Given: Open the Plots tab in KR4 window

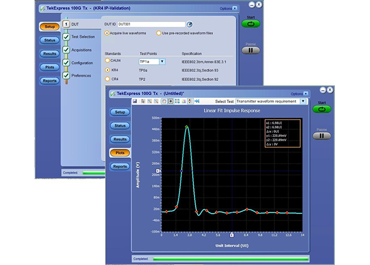Looking at the screenshot, I should 50,67.
